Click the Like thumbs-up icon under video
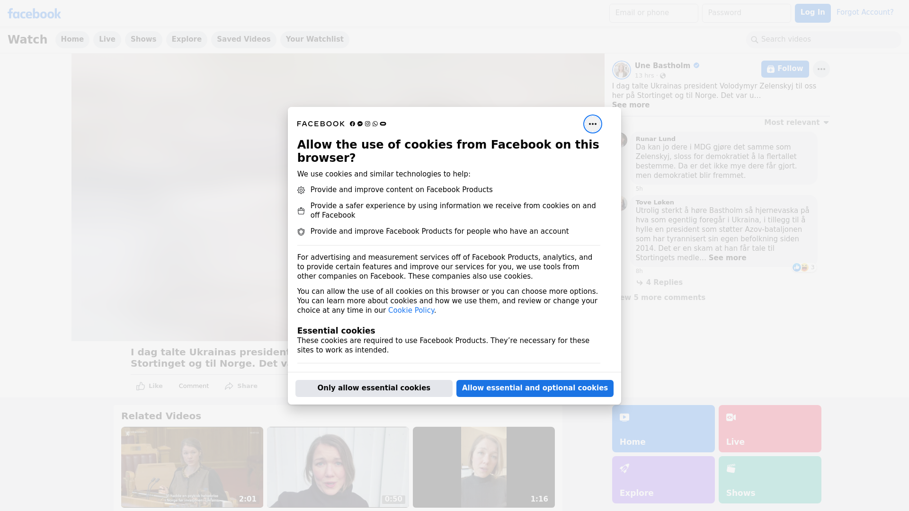This screenshot has height=511, width=909. click(141, 386)
